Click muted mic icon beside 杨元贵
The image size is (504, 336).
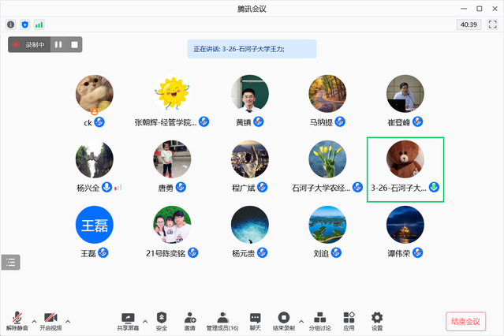(263, 252)
